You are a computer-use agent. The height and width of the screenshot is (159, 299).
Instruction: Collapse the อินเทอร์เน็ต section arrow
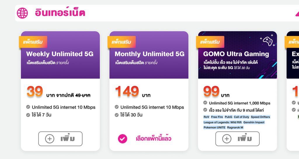coord(297,13)
